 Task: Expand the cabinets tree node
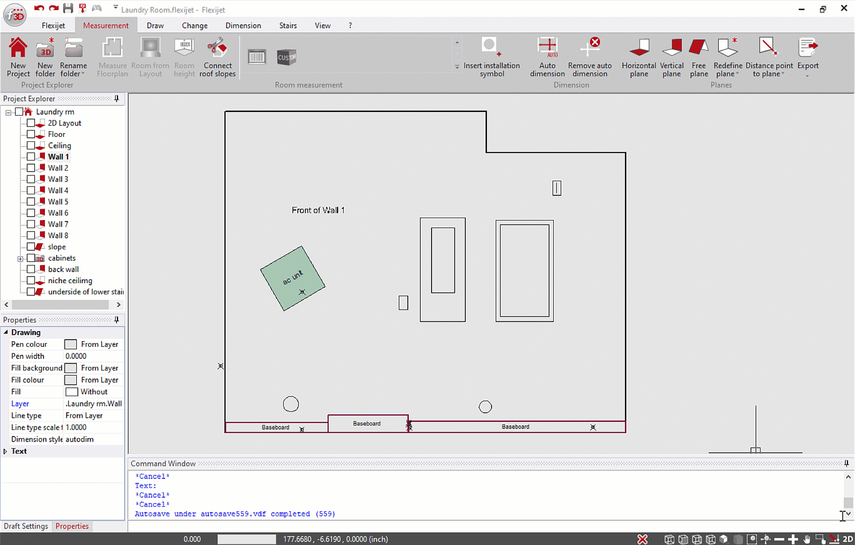tap(20, 258)
